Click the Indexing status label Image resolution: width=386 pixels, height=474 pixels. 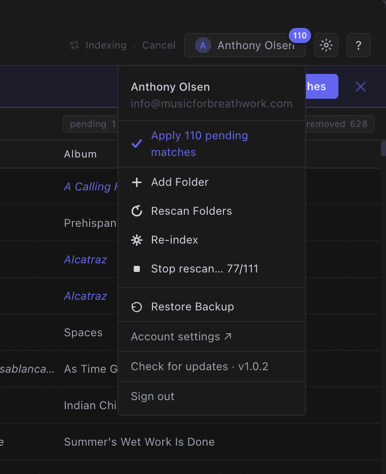pyautogui.click(x=106, y=46)
